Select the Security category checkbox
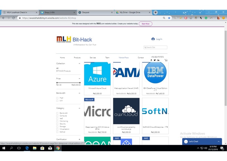The image size is (227, 161). 57,124
